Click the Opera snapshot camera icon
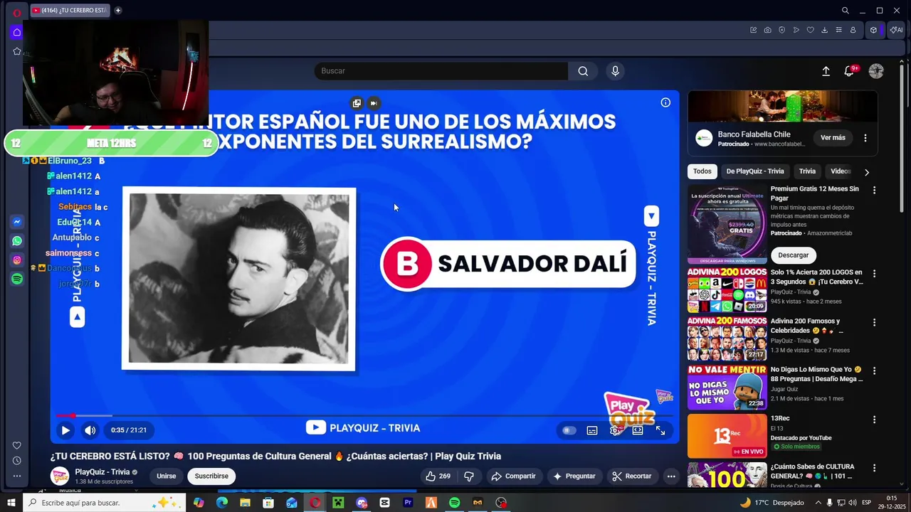911x512 pixels. [x=767, y=30]
